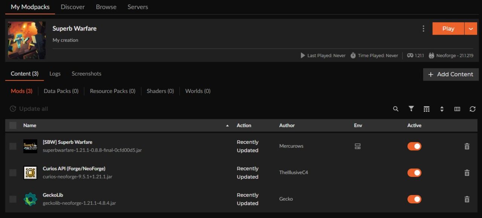Click the filter funnel icon
Image resolution: width=482 pixels, height=218 pixels.
[411, 109]
